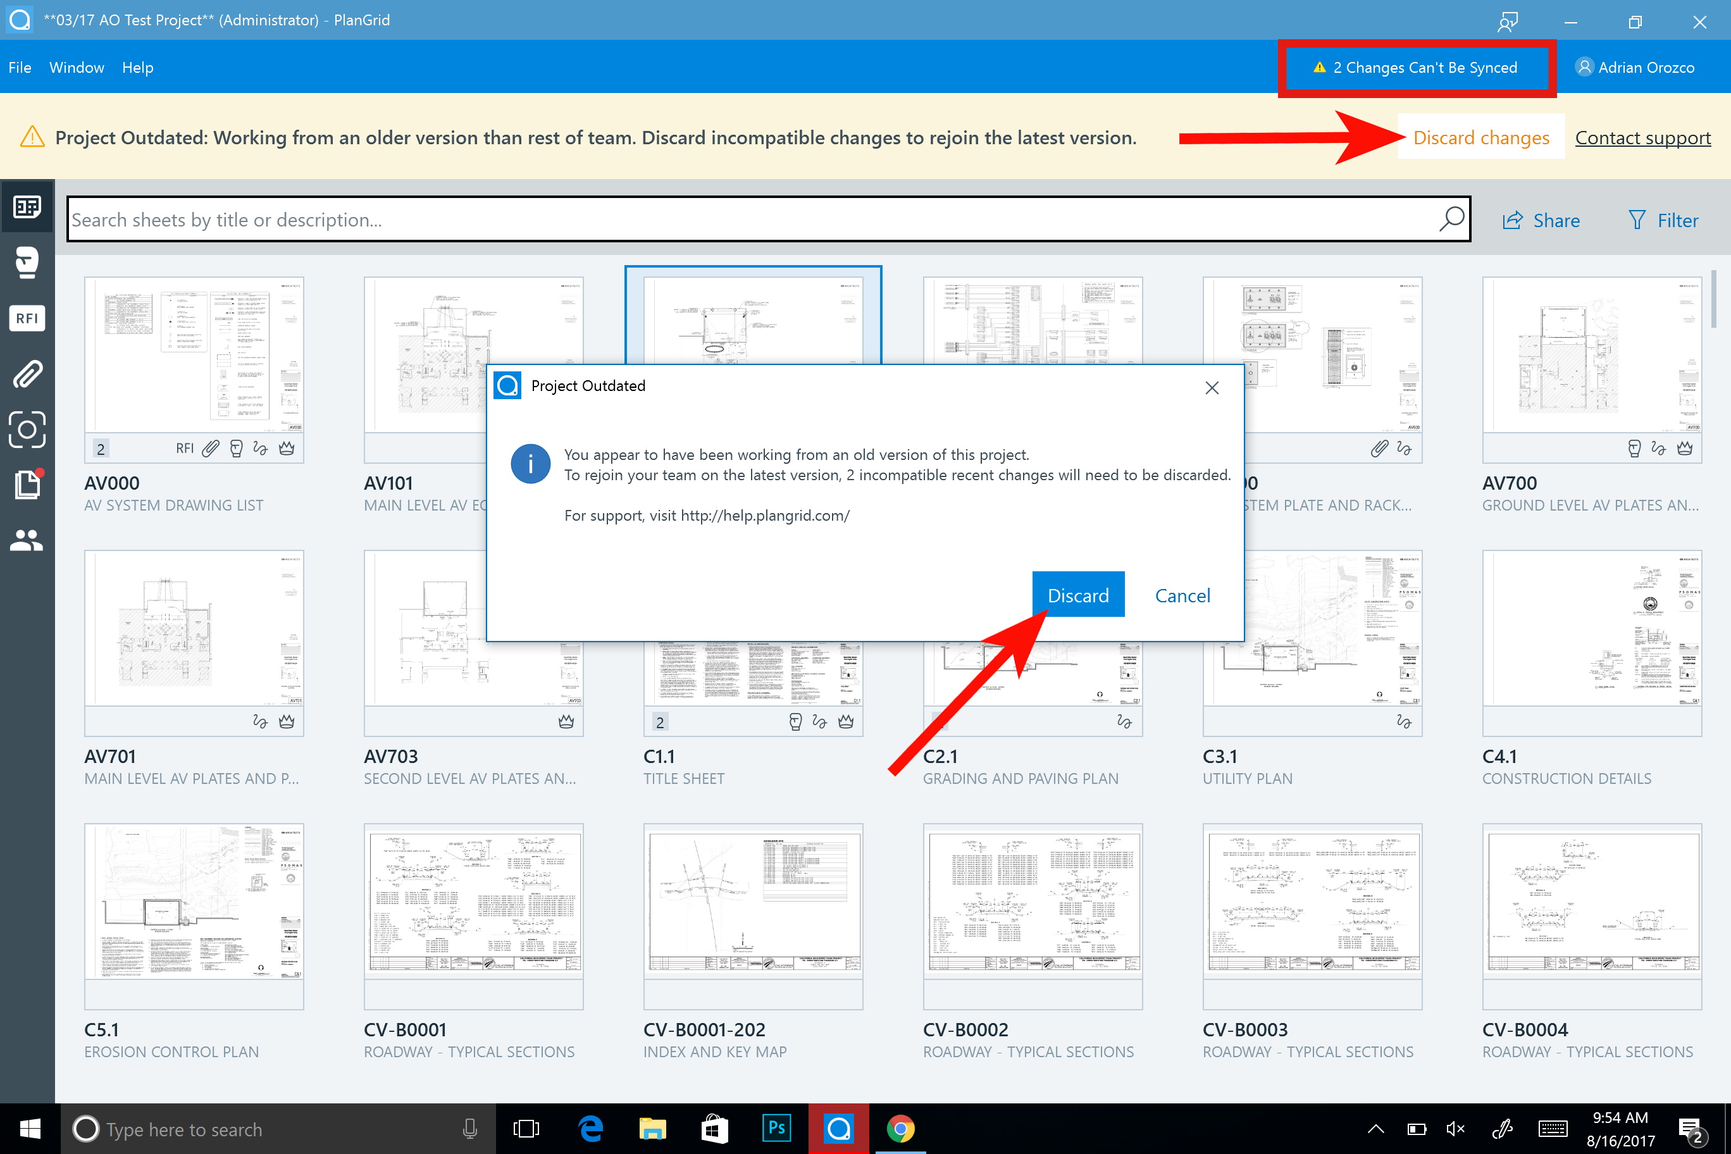Image resolution: width=1731 pixels, height=1154 pixels.
Task: Click the Contact support link
Action: point(1642,138)
